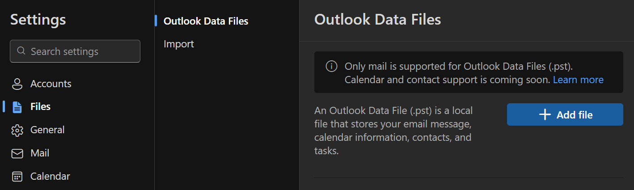This screenshot has height=190, width=634.
Task: Click the plus icon on the Add file button
Action: (x=545, y=115)
